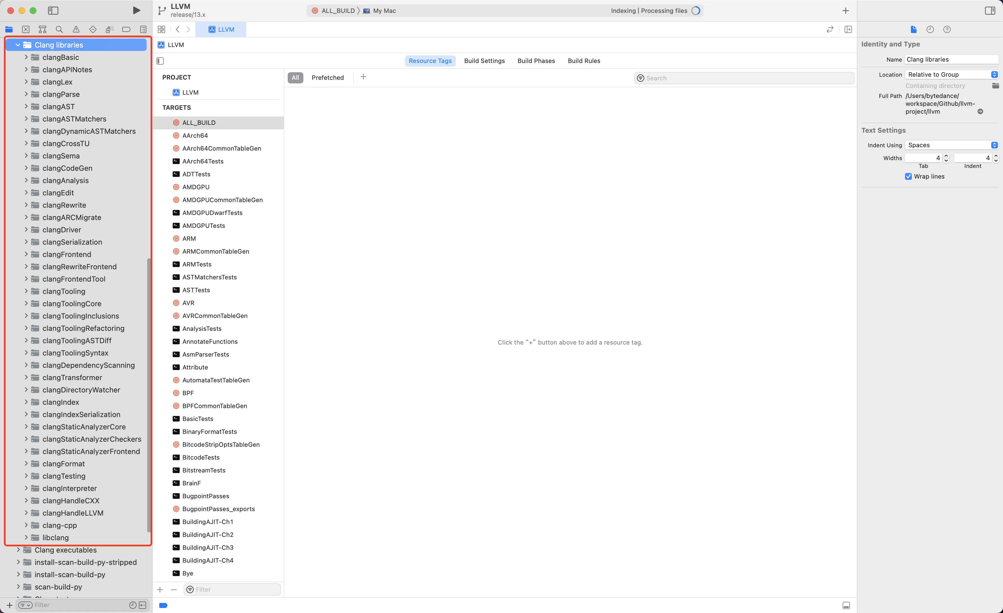Open the Quick Help inspector icon

tap(947, 29)
